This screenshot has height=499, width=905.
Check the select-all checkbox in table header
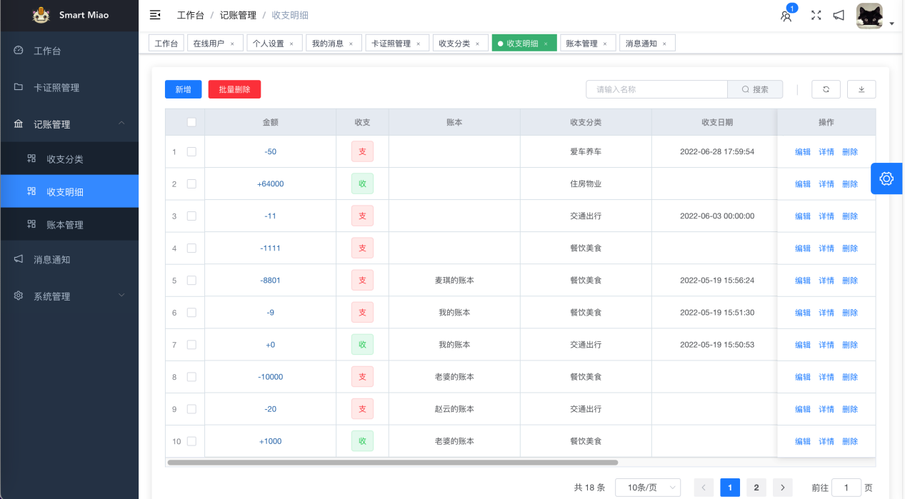(191, 122)
